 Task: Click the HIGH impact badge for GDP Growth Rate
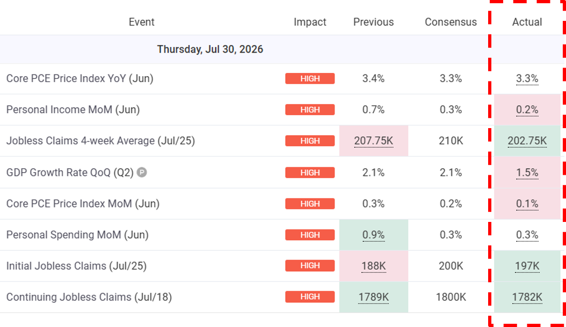(310, 172)
